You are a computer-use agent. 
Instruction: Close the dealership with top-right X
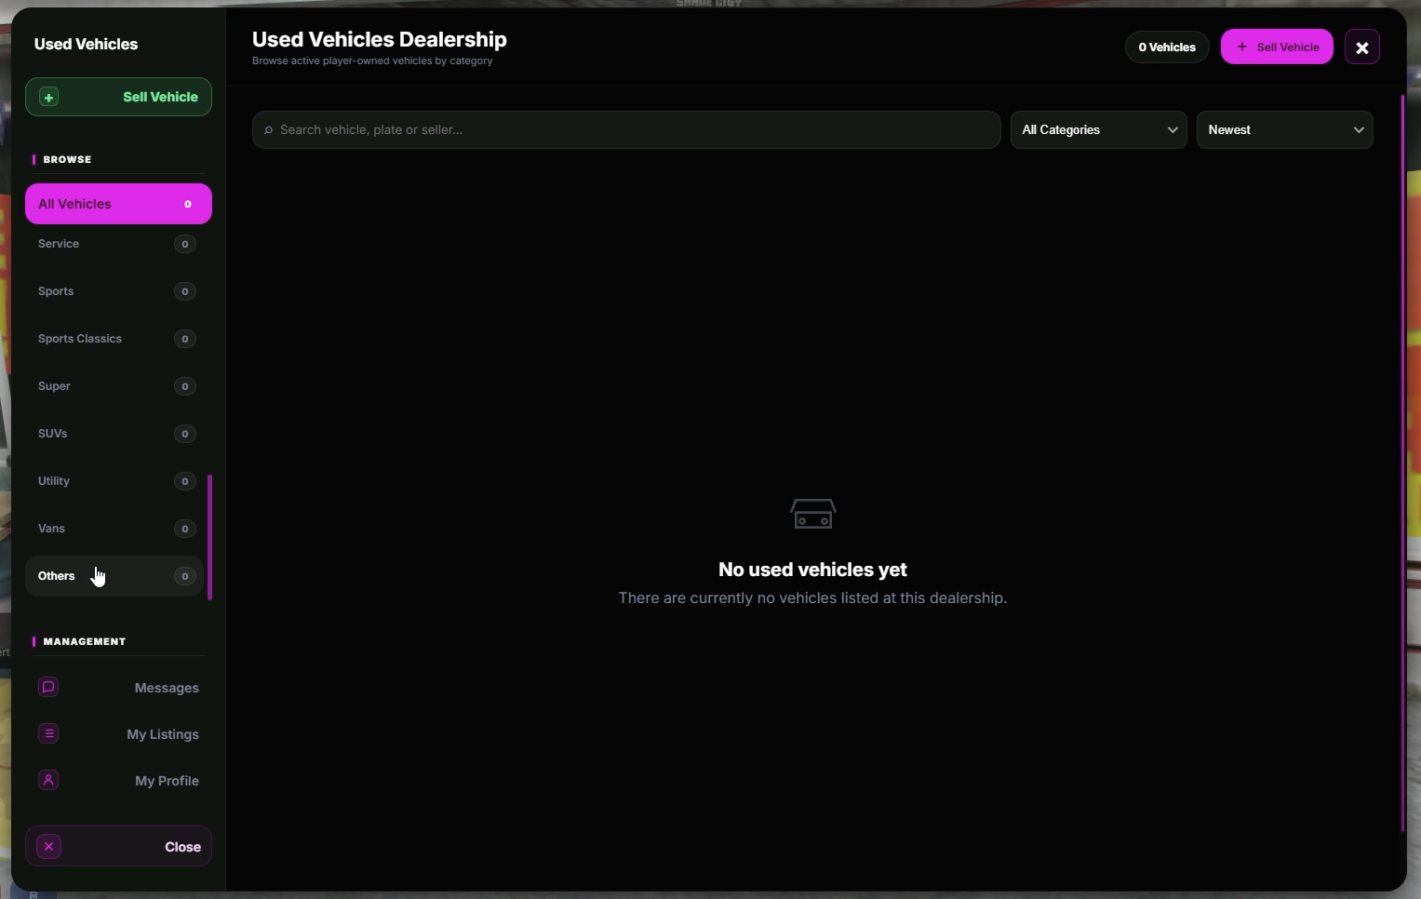coord(1362,47)
